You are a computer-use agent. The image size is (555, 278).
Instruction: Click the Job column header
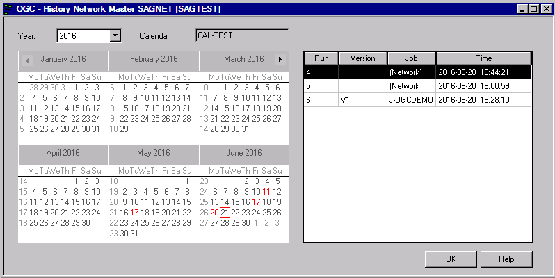(411, 58)
